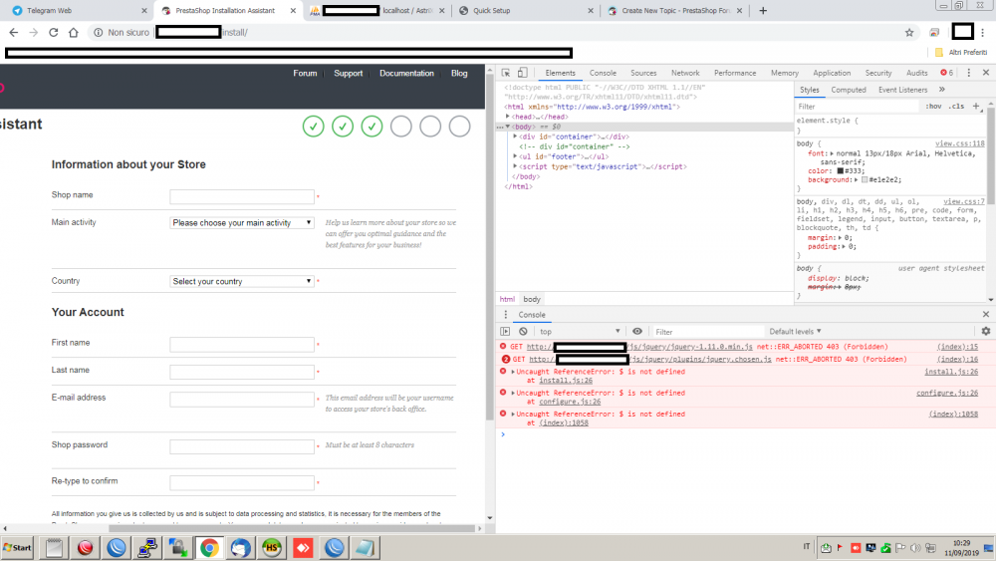This screenshot has width=996, height=561.
Task: Expand the div id container node
Action: coord(515,137)
